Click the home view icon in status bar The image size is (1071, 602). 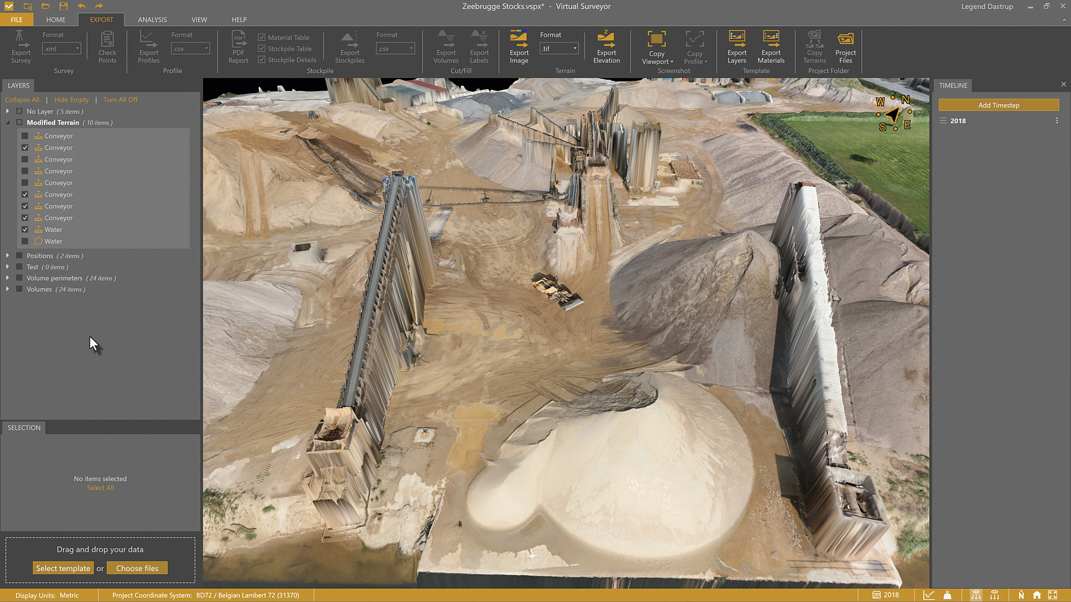click(1036, 595)
